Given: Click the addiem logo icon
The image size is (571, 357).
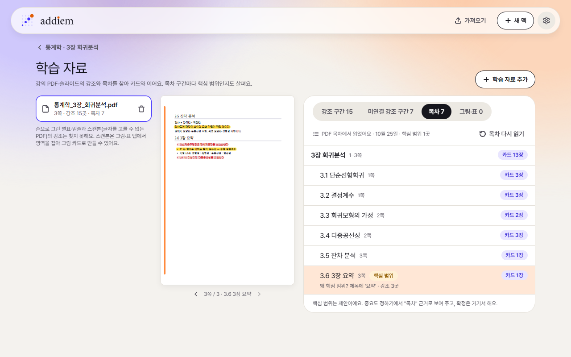Looking at the screenshot, I should (x=28, y=20).
